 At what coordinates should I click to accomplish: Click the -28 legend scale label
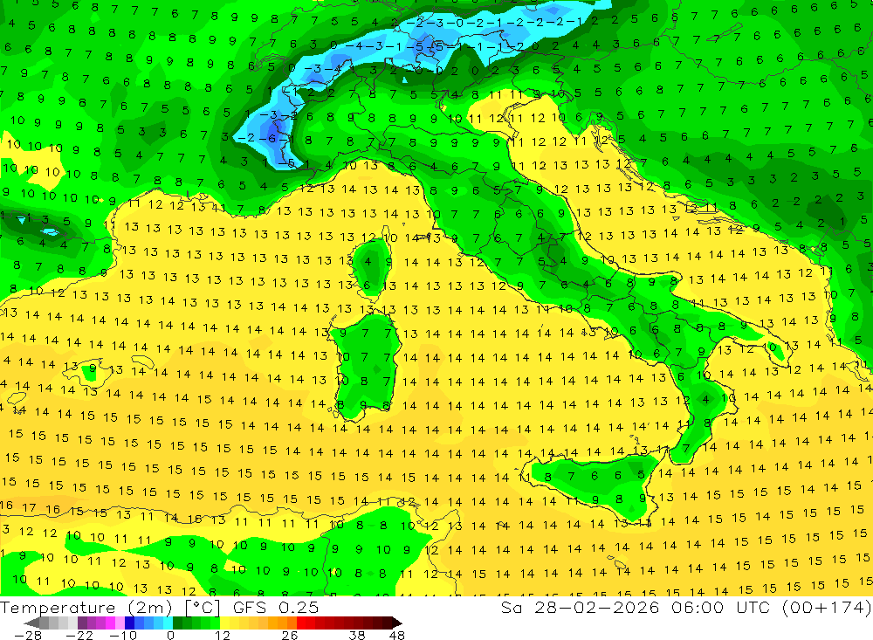[28, 635]
